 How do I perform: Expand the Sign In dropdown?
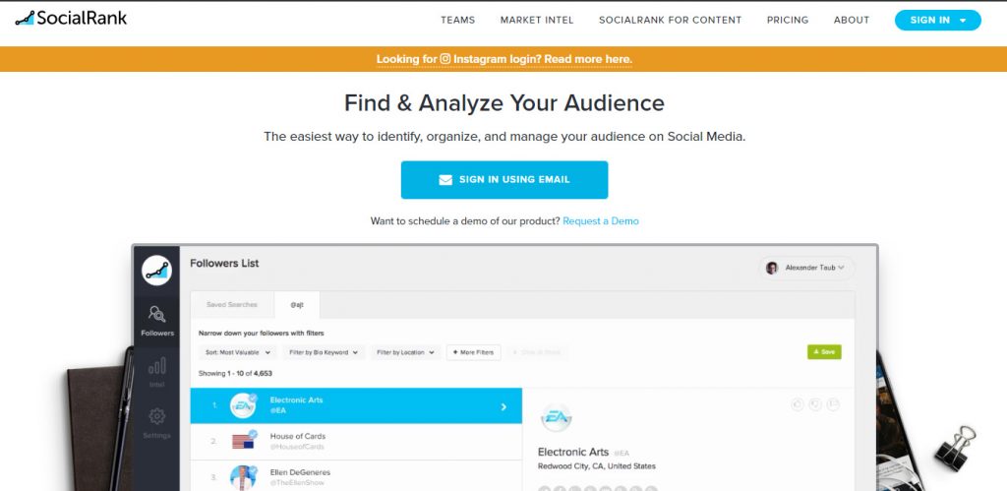pyautogui.click(x=937, y=20)
